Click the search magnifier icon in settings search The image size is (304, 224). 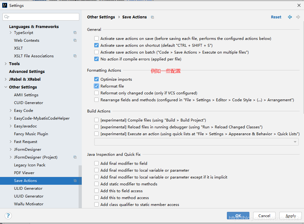tap(7, 17)
